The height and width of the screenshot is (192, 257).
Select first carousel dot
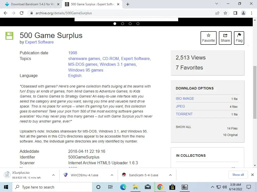click(x=115, y=24)
